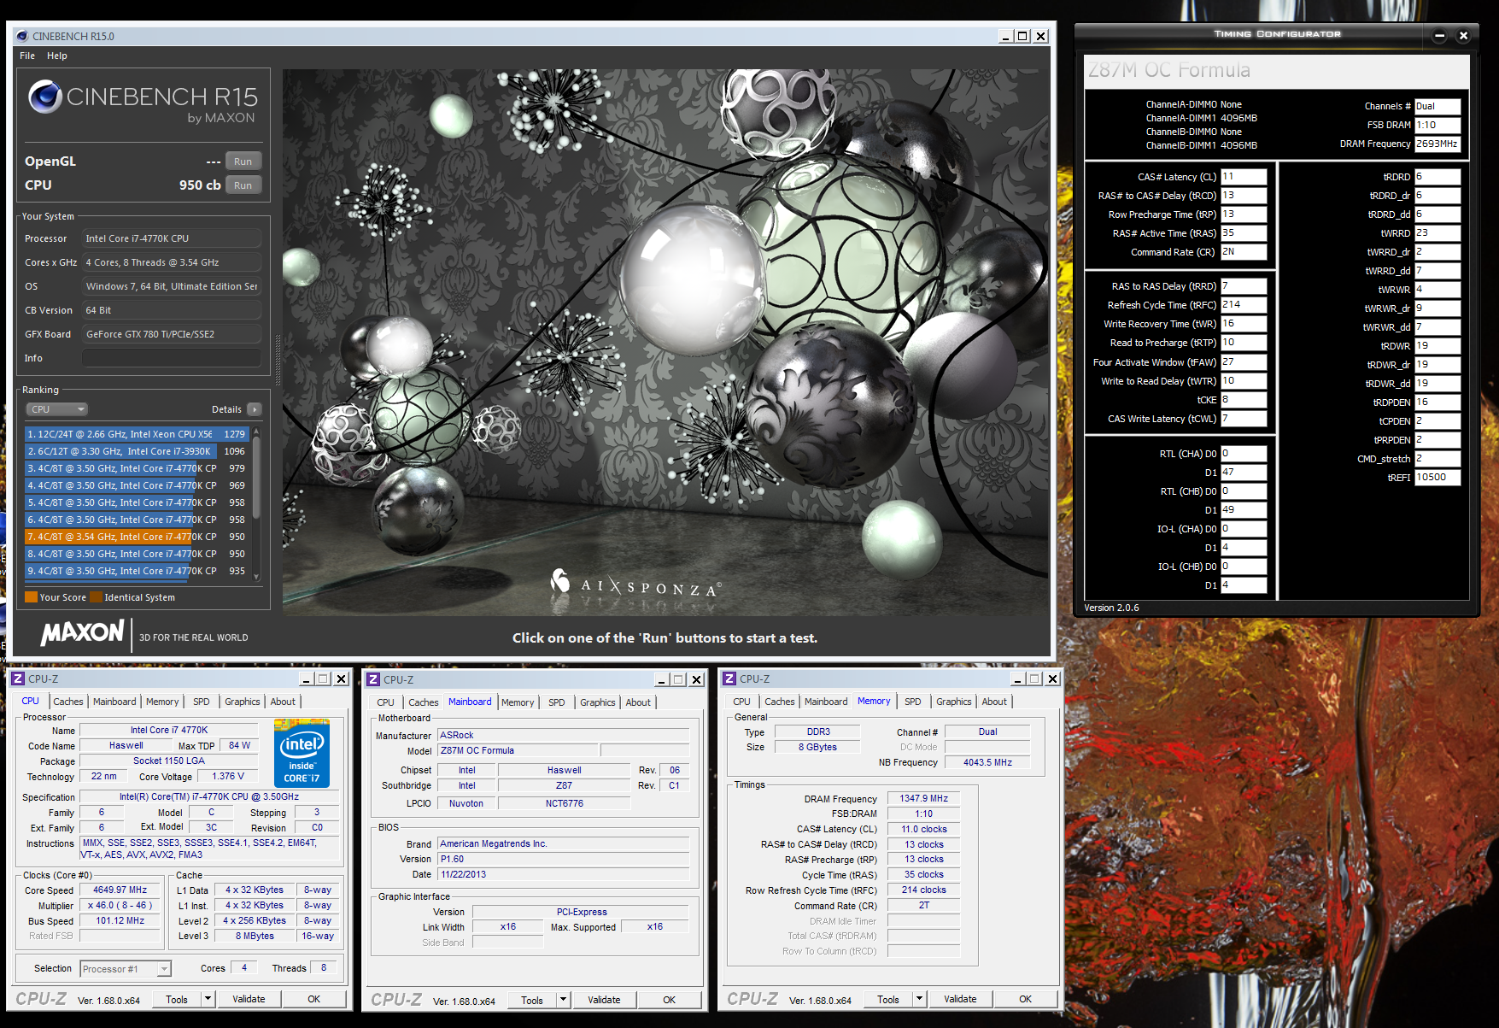Open Tools dropdown arrow in Memory CPU-Z
The image size is (1499, 1028).
coord(919,999)
